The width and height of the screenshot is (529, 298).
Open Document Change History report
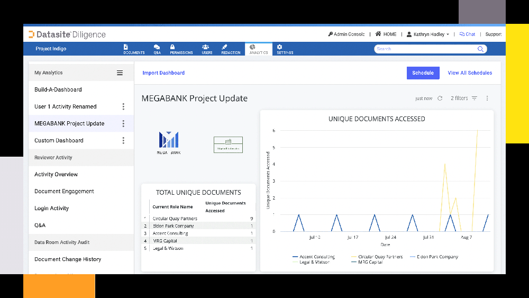(68, 259)
